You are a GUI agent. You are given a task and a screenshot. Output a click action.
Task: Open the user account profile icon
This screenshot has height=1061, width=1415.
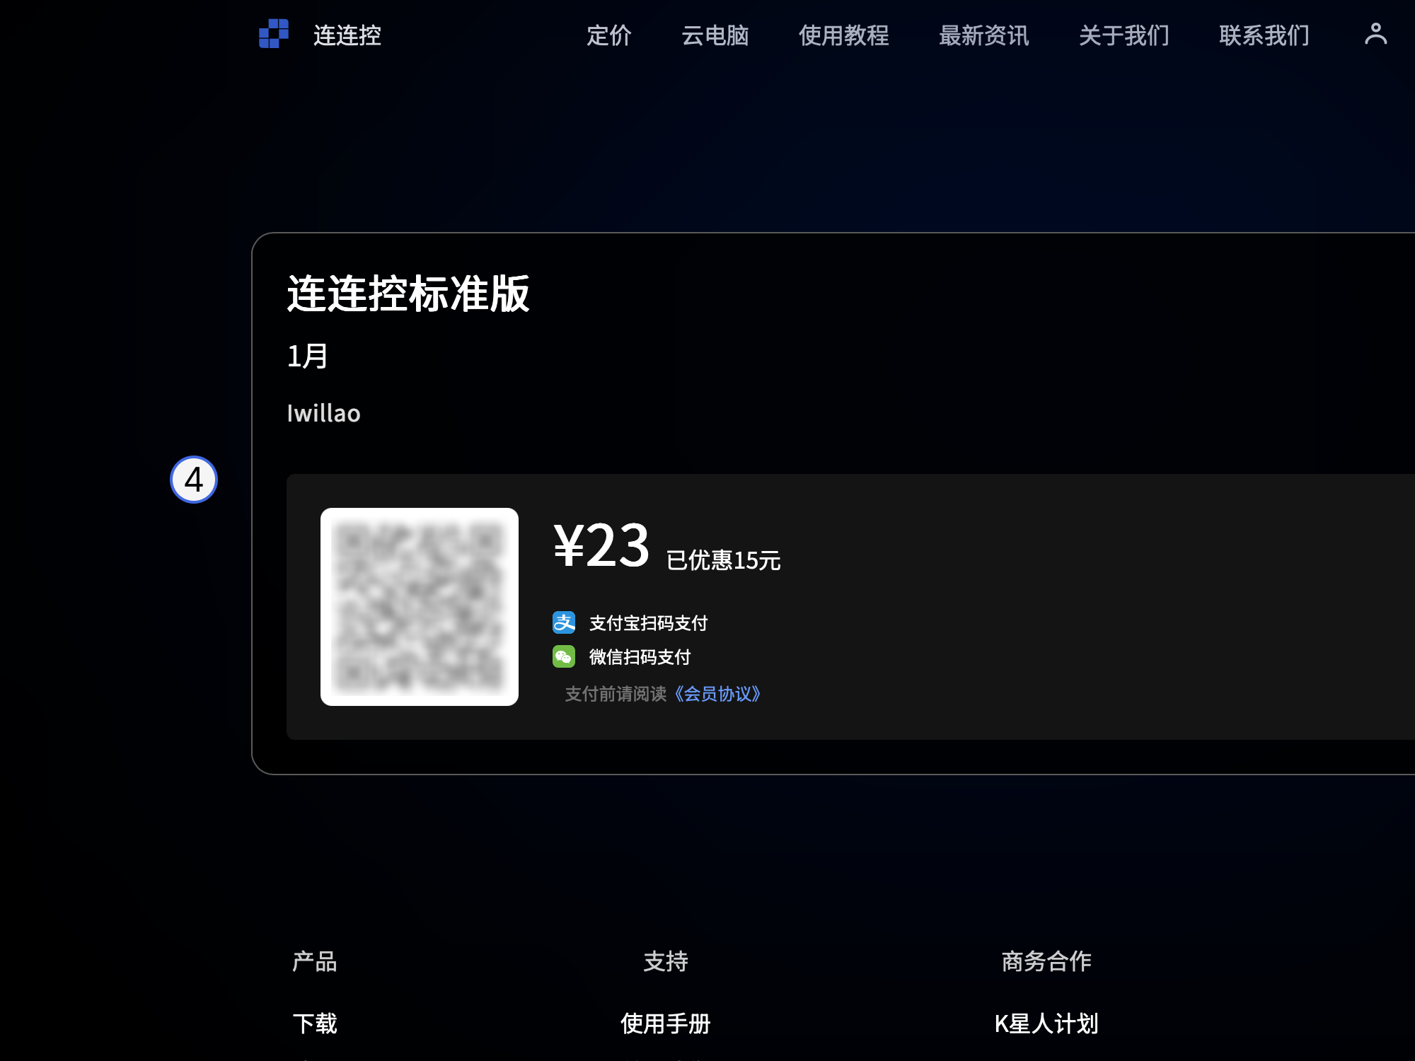coord(1375,34)
